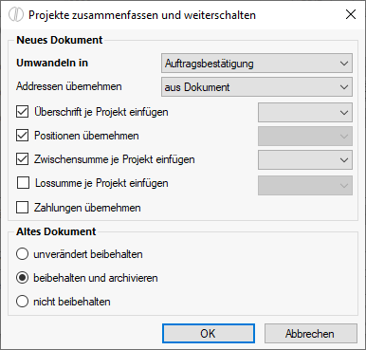
Task: Click the Auftragsbestätigung text in the combo box
Action: coord(210,64)
